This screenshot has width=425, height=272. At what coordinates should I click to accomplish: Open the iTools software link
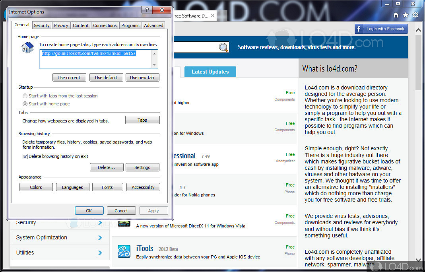click(144, 248)
